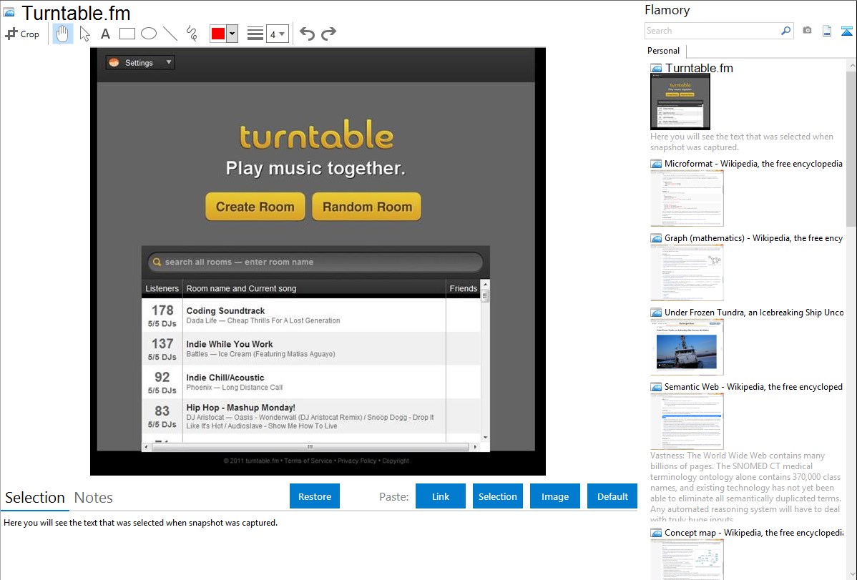Pick the ellipse shape tool
Screen dimensions: 857x580
(x=149, y=34)
